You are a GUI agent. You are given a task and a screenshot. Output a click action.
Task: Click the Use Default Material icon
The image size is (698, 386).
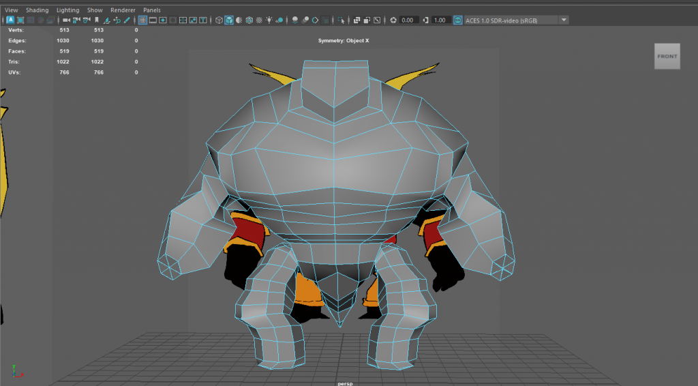coord(239,20)
